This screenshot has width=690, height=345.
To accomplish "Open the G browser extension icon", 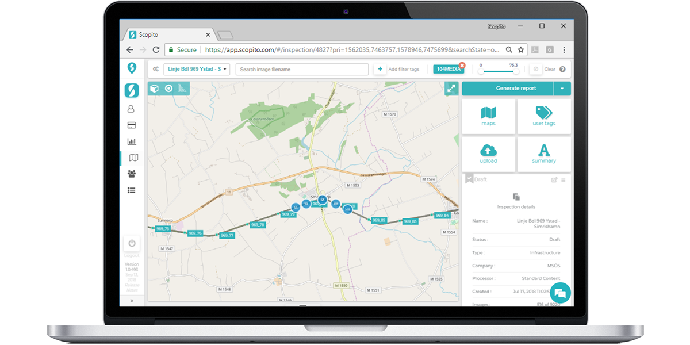I will click(550, 50).
